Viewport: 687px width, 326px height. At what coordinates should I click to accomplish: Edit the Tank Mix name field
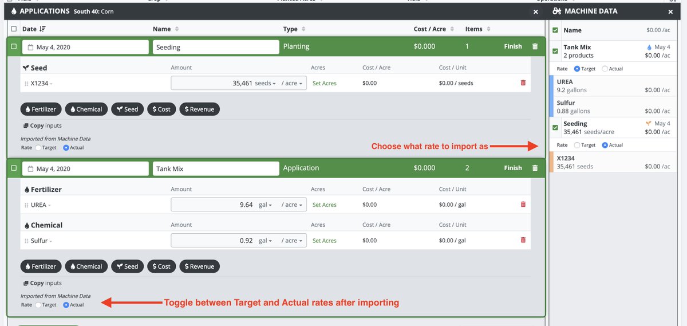[216, 168]
